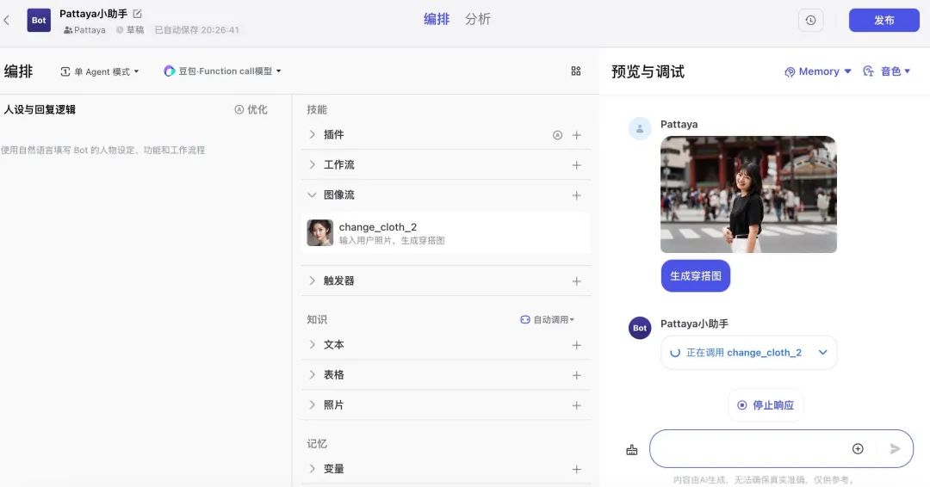The width and height of the screenshot is (930, 487).
Task: Switch to the 编排 tab
Action: [437, 19]
